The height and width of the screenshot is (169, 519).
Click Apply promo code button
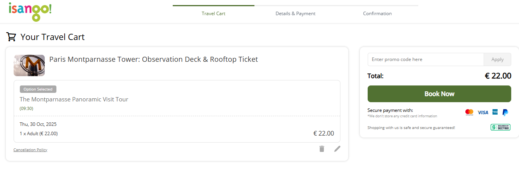497,59
